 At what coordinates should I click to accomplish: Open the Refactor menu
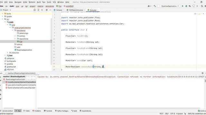[32, 2]
